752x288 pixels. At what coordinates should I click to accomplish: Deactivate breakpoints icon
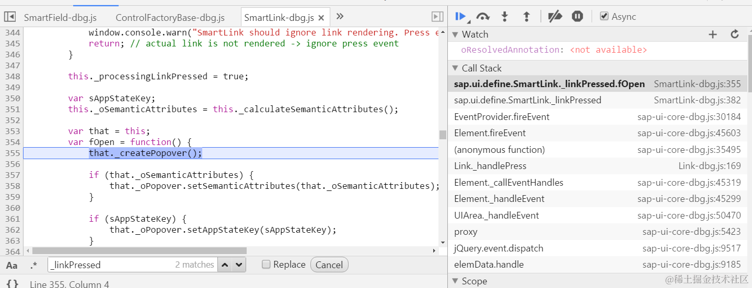point(554,17)
